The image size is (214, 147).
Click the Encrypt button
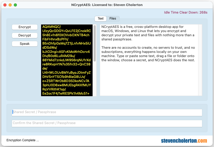25,27
